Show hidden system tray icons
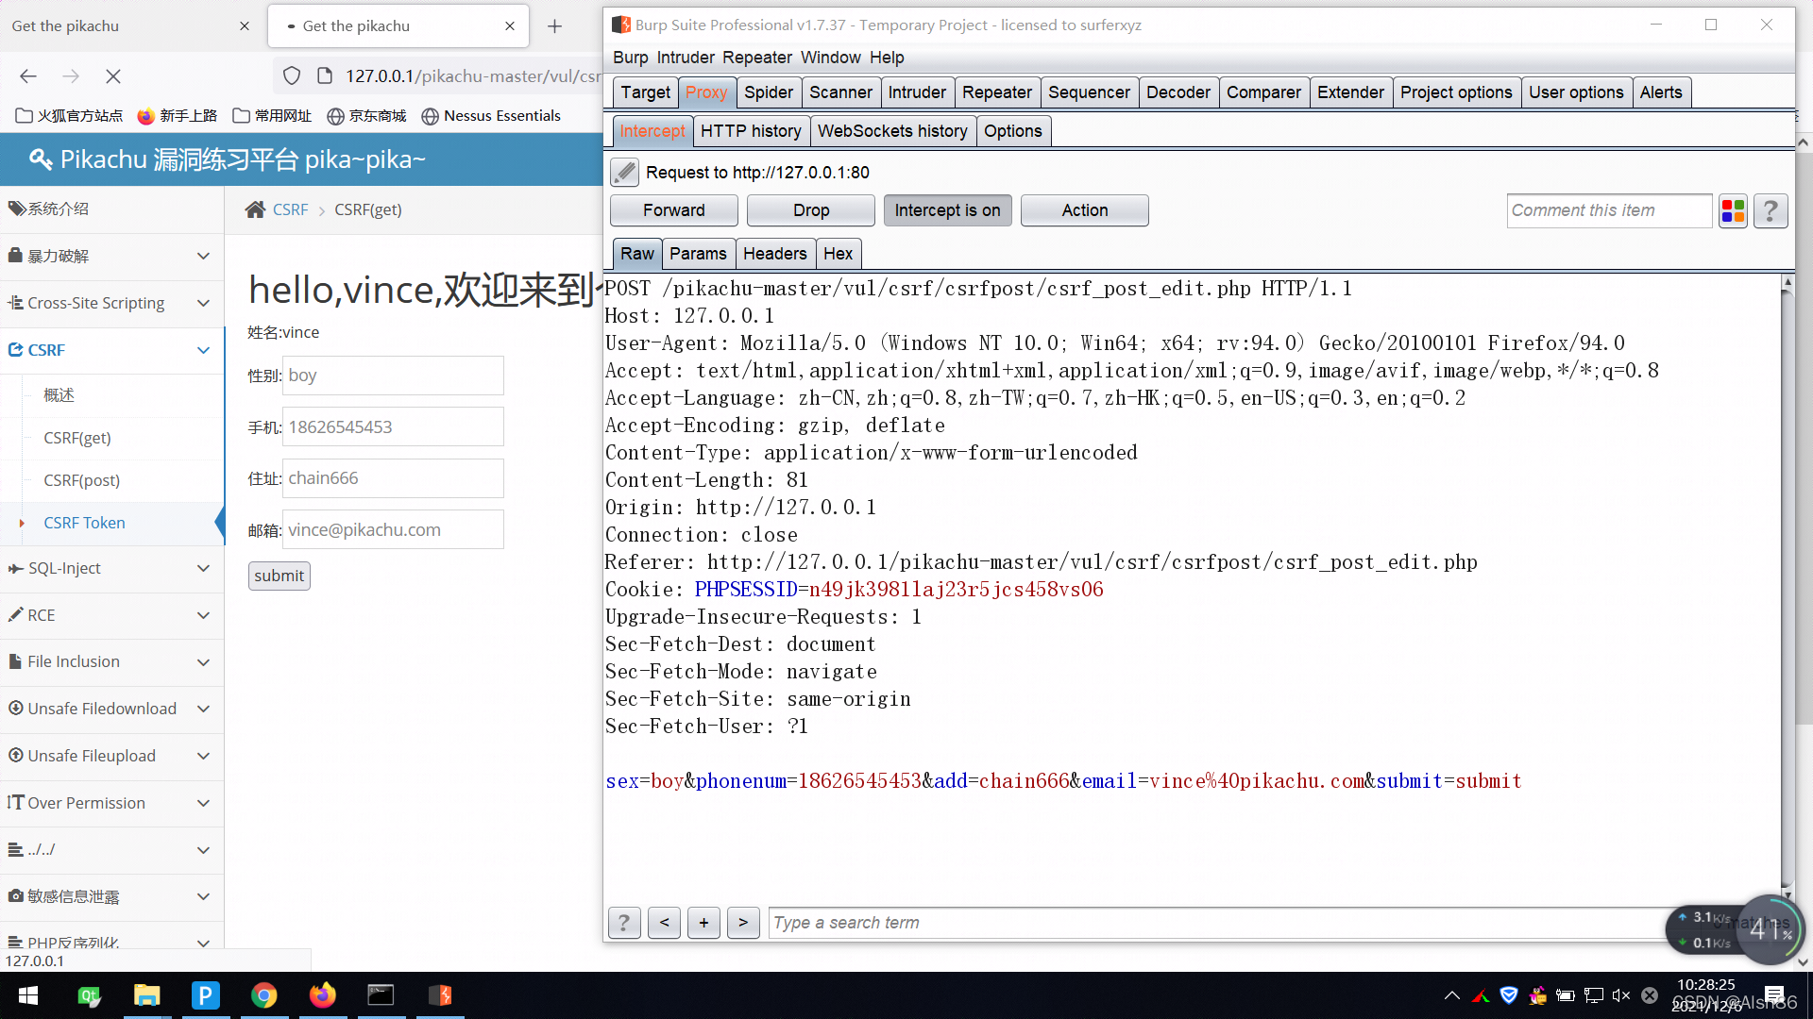The height and width of the screenshot is (1019, 1813). 1452,995
